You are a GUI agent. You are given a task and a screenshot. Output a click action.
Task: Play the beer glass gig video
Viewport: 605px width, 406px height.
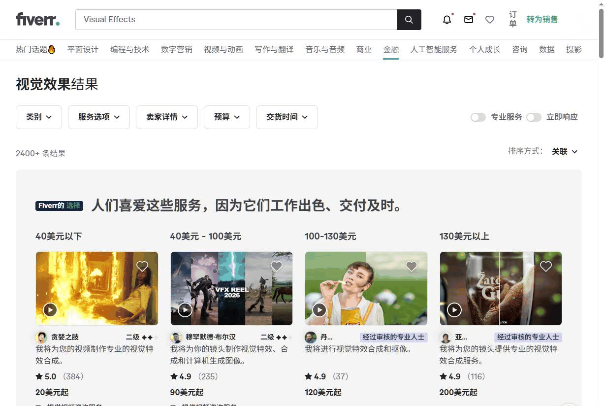click(454, 310)
